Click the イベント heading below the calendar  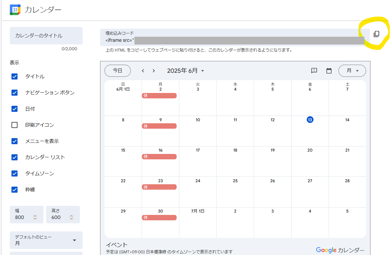117,245
